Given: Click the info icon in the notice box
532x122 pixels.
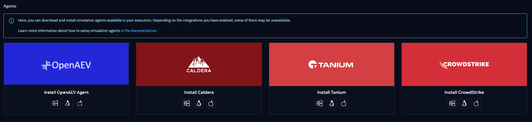Looking at the screenshot, I should point(12,21).
